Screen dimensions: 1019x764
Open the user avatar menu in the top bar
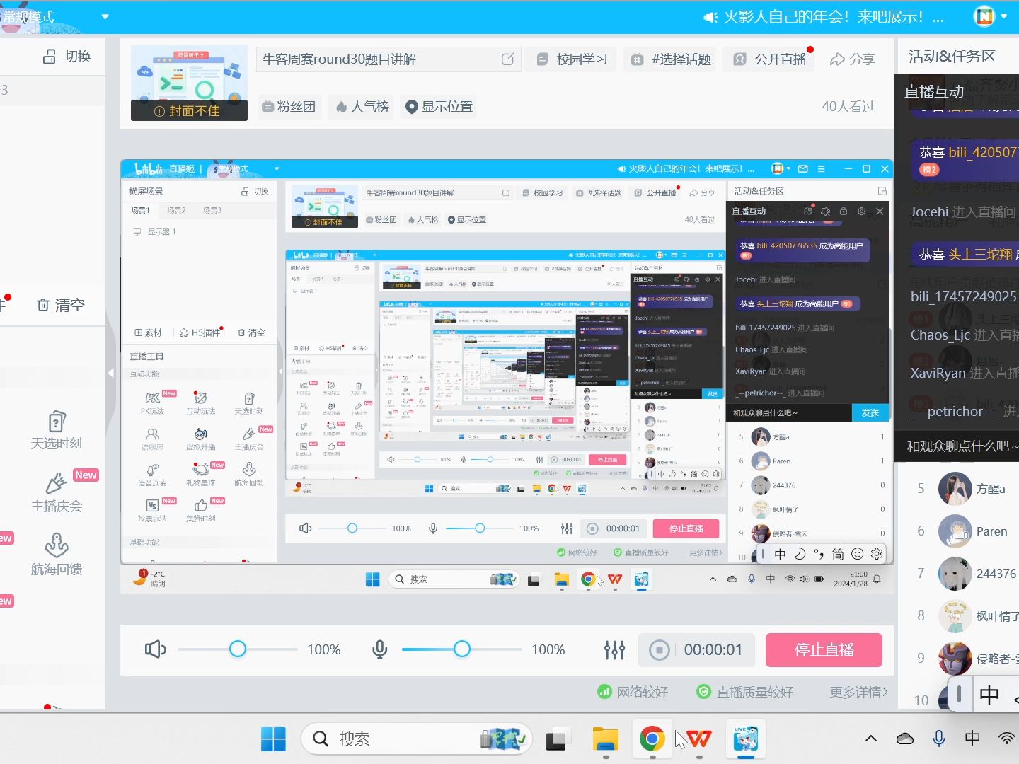point(984,16)
